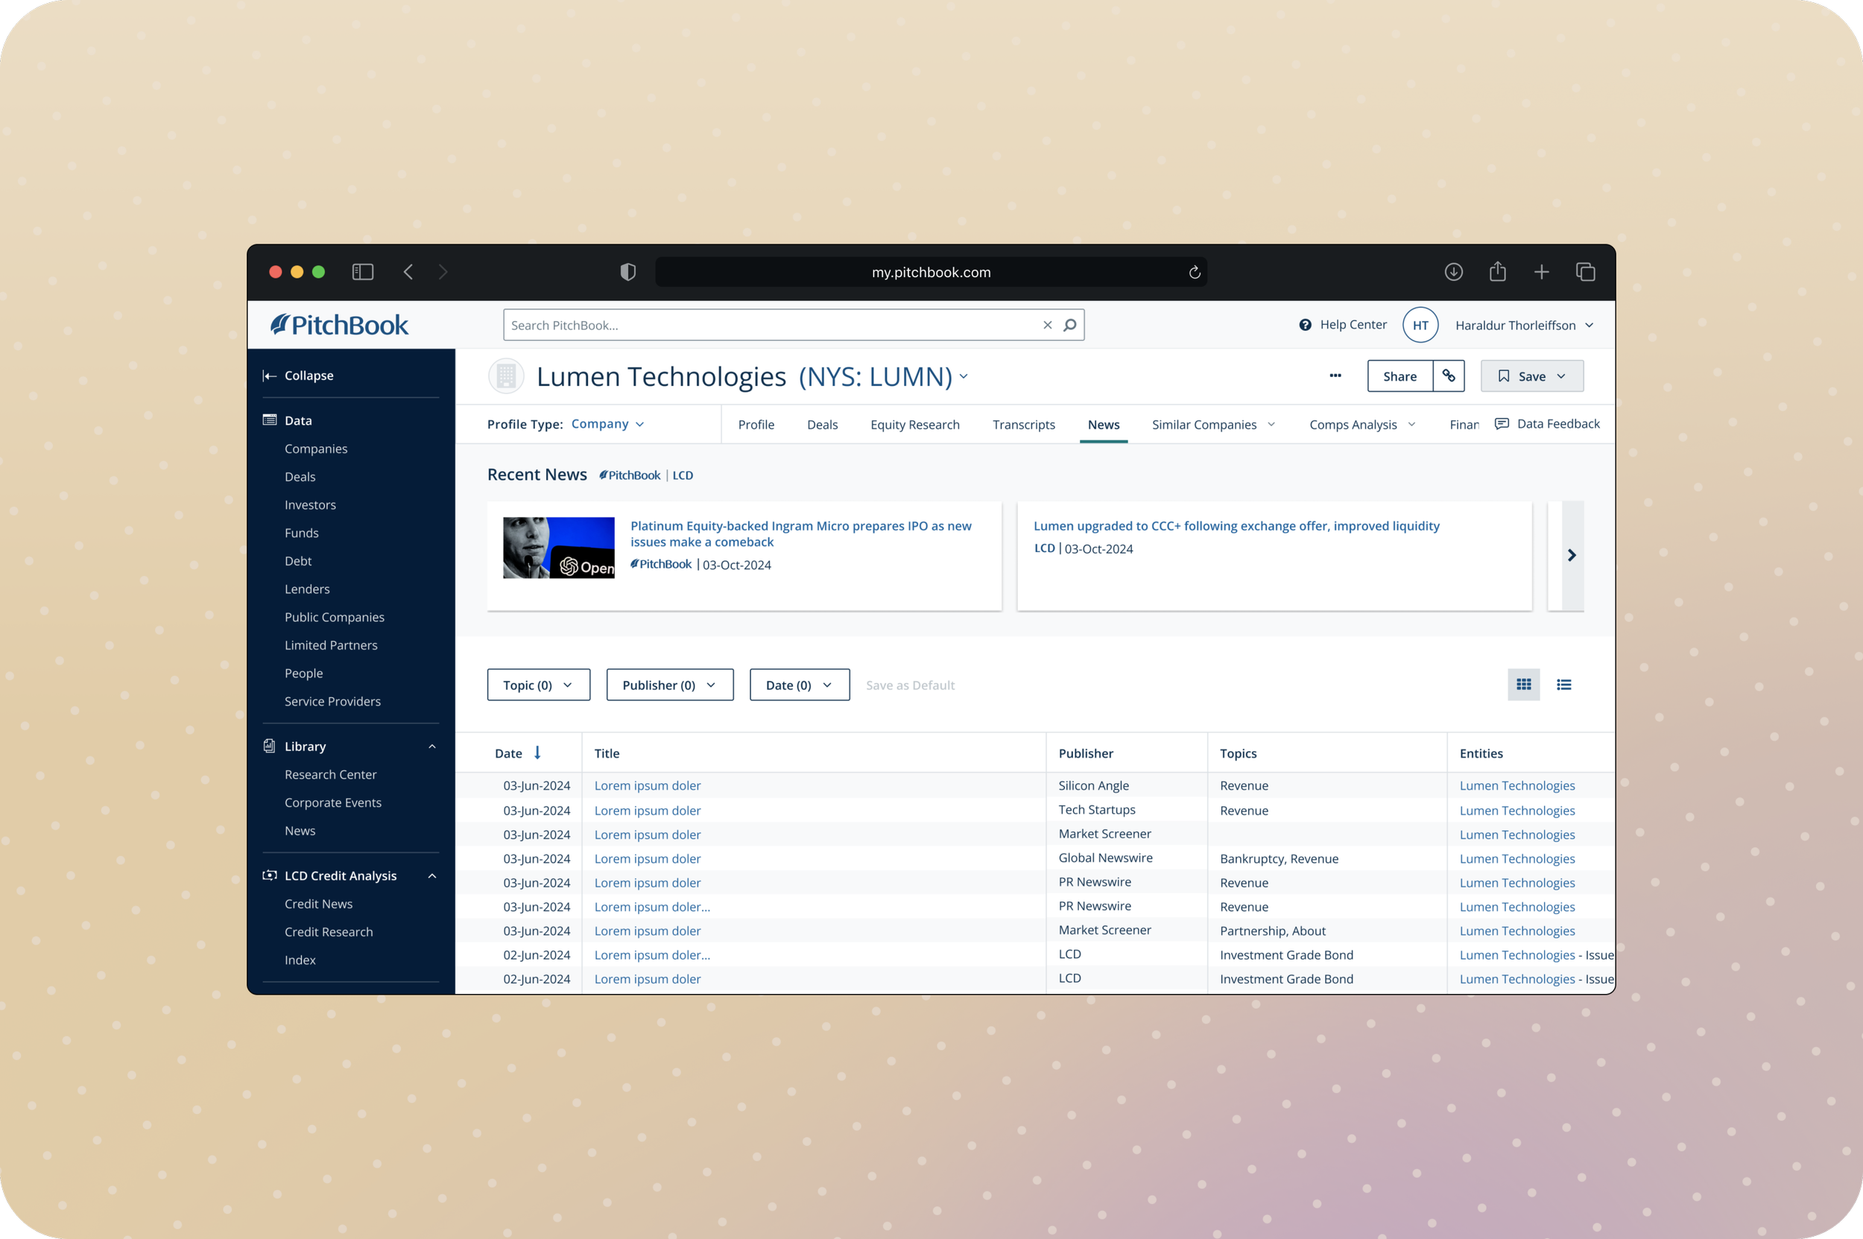Click the Share button
1863x1239 pixels.
[x=1399, y=376]
